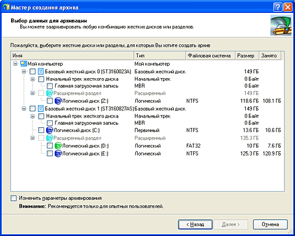Select the Логический диск (D:) row label
295x236 pixels.
pyautogui.click(x=85, y=146)
